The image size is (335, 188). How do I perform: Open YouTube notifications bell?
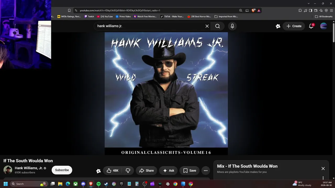click(311, 26)
